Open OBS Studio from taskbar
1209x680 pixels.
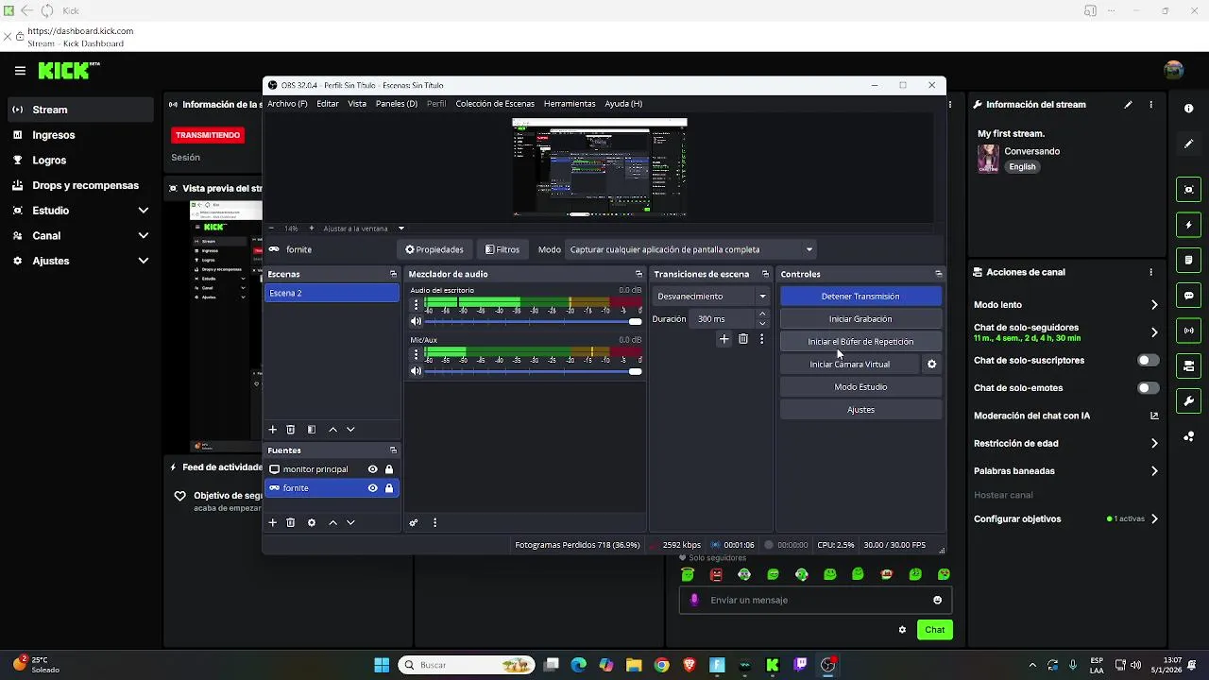pos(828,665)
